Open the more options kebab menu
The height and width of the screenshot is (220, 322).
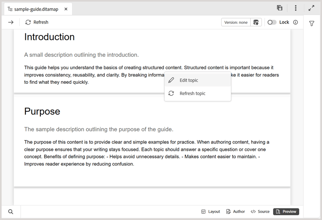pos(295,8)
